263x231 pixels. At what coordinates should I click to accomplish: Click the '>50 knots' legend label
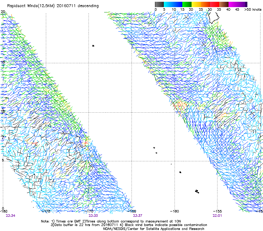pyautogui.click(x=253, y=10)
